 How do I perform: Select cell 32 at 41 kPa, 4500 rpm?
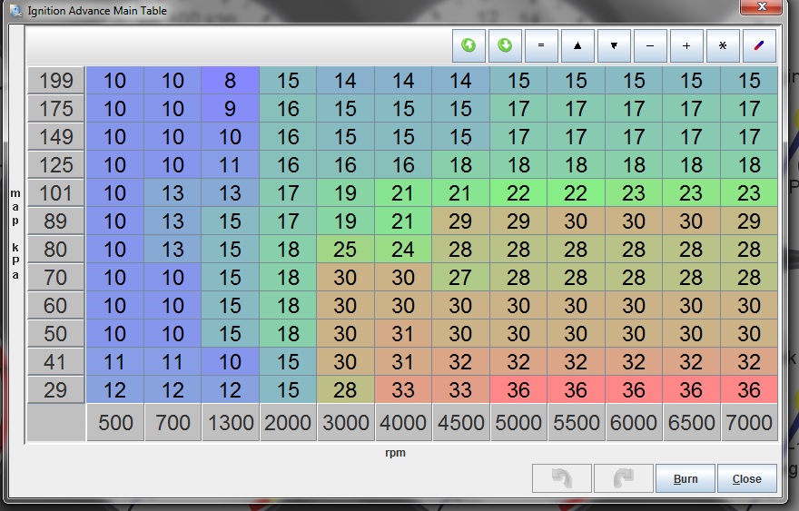460,362
